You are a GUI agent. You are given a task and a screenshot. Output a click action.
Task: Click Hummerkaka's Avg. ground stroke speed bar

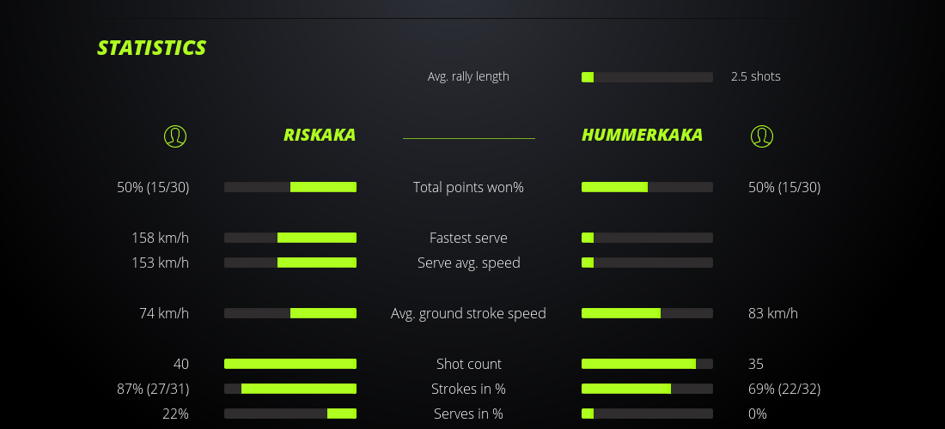tap(647, 313)
